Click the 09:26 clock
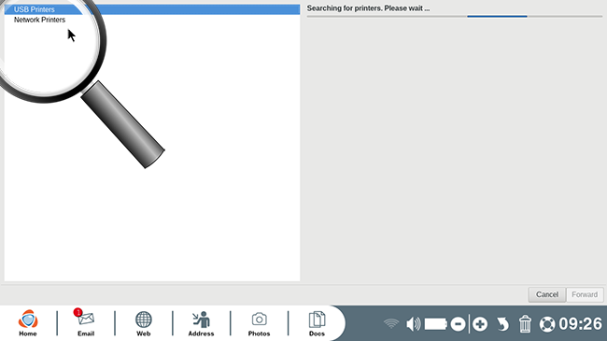The width and height of the screenshot is (607, 341). point(580,323)
